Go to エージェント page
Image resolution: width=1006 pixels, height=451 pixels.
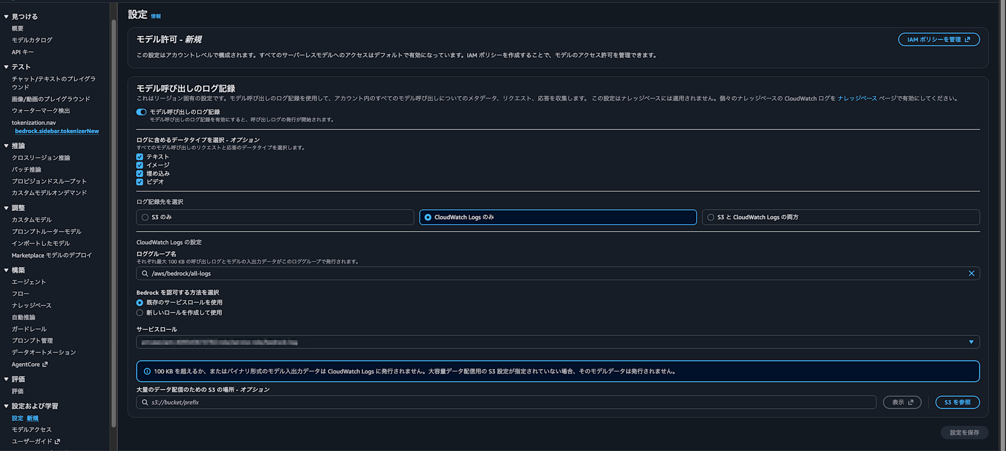click(29, 282)
